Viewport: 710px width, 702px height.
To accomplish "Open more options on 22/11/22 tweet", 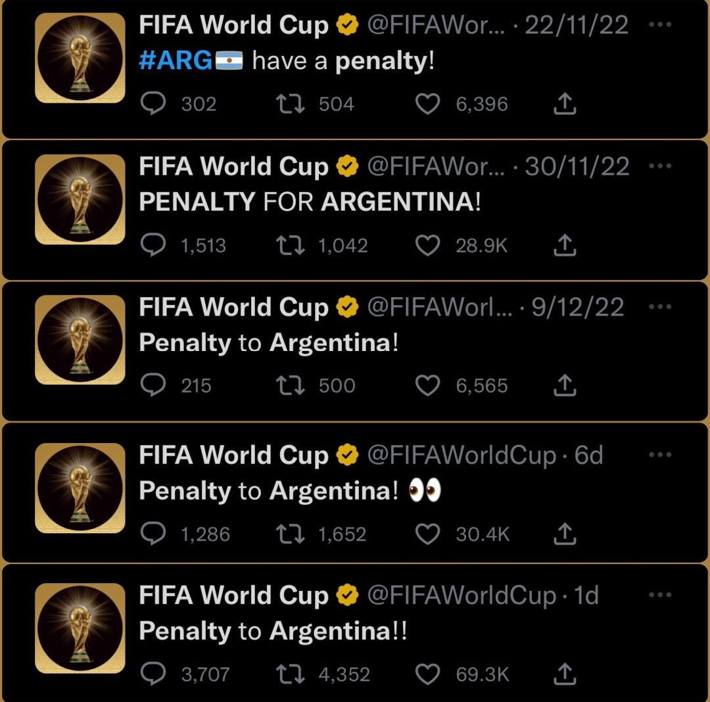I will point(659,25).
